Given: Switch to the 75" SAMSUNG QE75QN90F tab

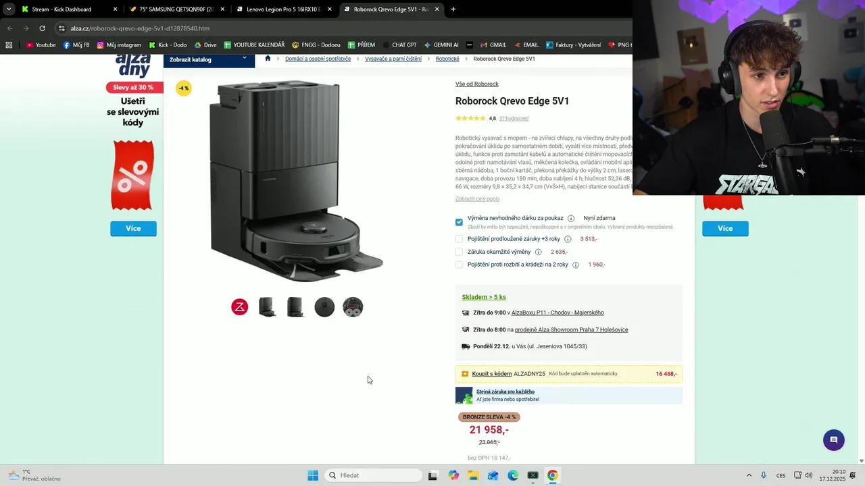Looking at the screenshot, I should click(177, 9).
